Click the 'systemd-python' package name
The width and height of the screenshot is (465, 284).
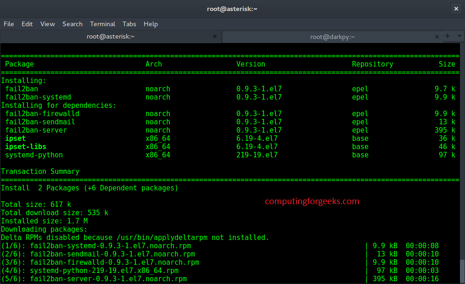click(34, 155)
